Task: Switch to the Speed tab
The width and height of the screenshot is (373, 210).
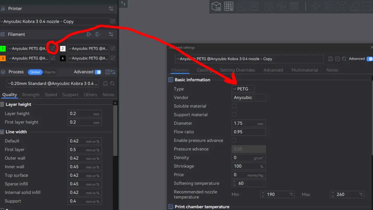Action: (x=51, y=95)
